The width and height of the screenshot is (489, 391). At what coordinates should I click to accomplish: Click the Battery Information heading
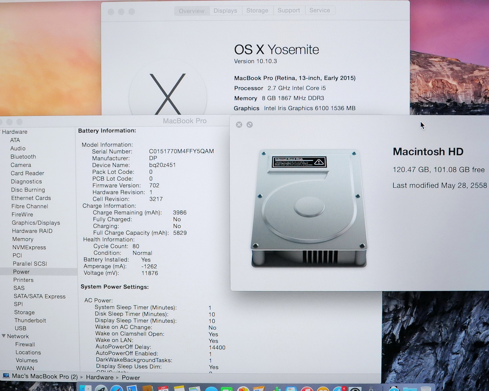coord(107,130)
